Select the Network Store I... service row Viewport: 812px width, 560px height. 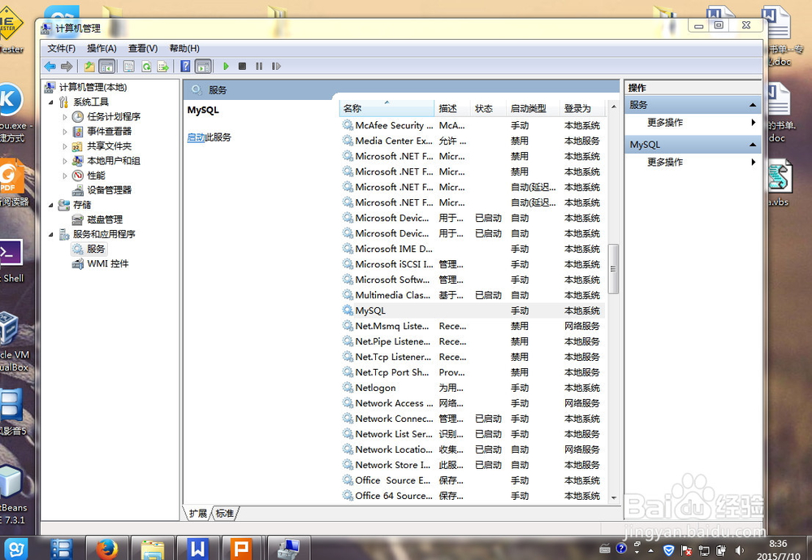[472, 465]
